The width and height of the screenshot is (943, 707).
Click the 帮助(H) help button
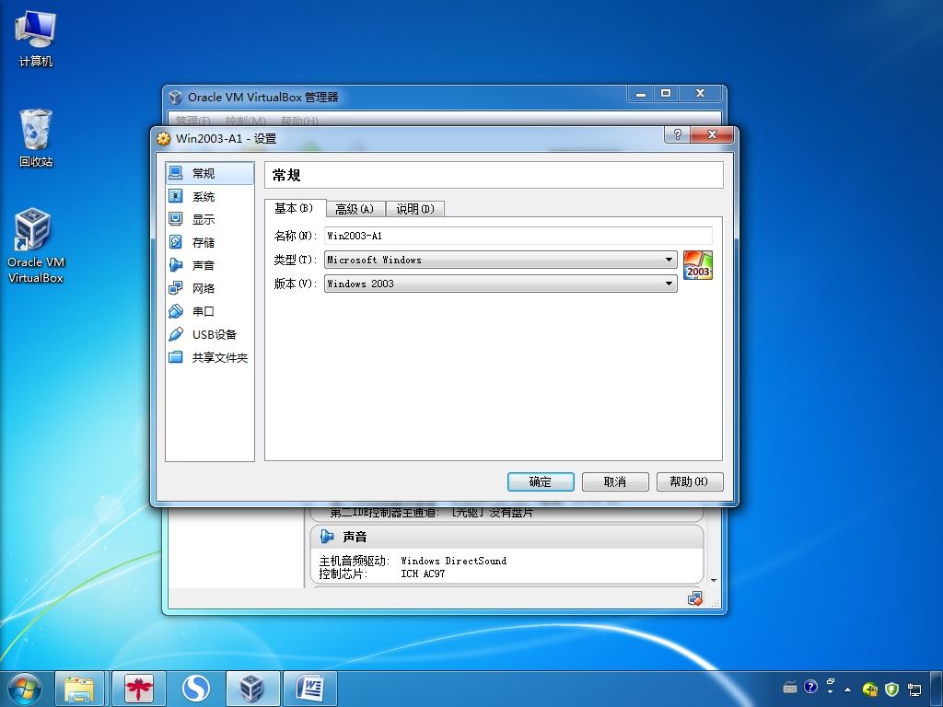click(689, 481)
